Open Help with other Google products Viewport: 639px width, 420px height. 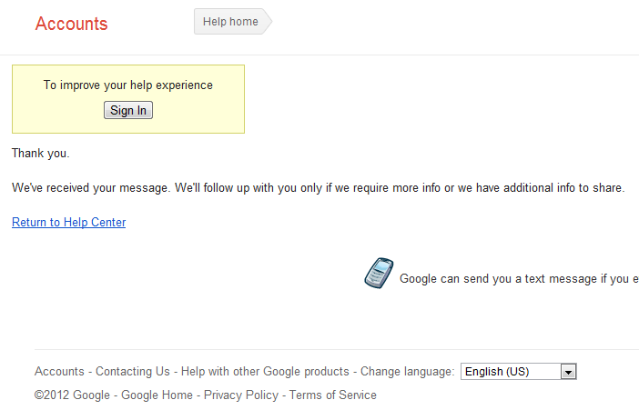point(265,371)
